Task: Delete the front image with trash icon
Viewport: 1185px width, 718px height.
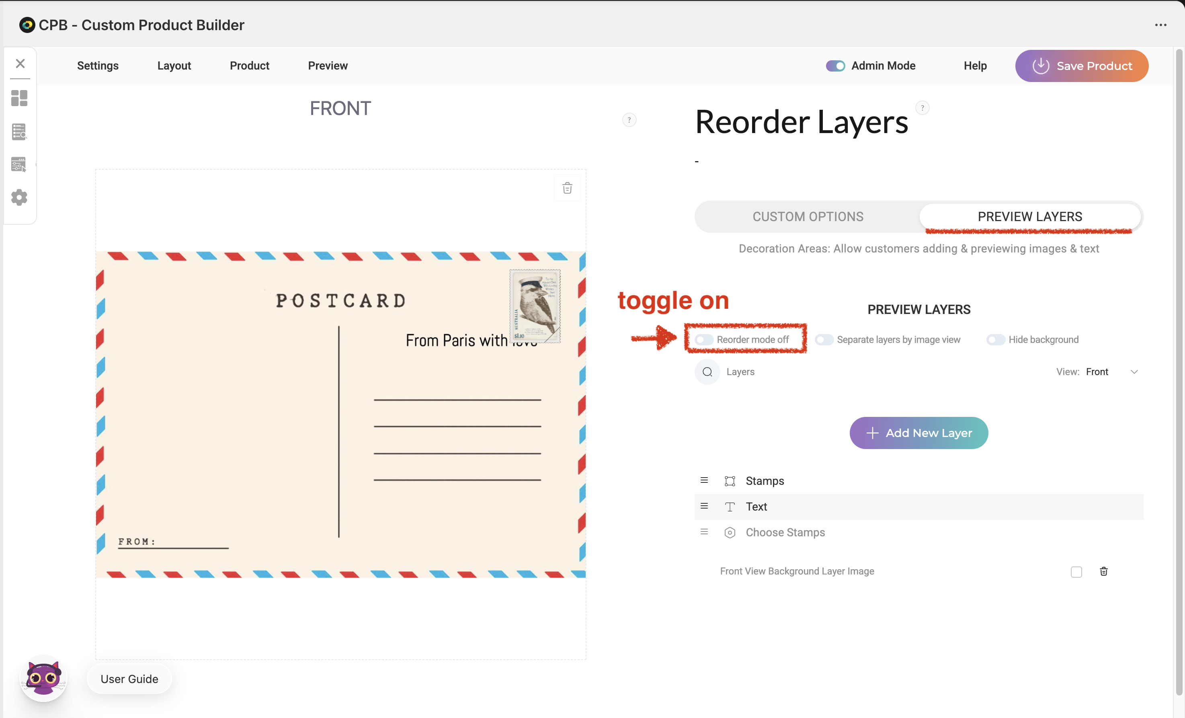Action: pyautogui.click(x=568, y=188)
